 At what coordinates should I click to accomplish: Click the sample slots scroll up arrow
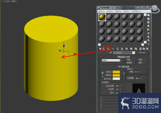pos(145,15)
